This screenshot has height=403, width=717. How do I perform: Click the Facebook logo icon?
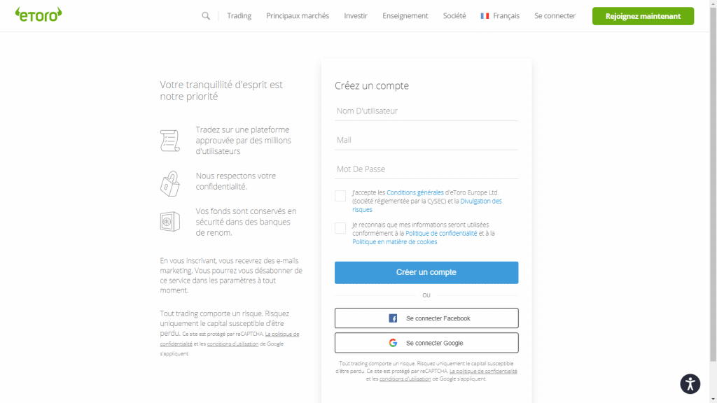(x=393, y=318)
